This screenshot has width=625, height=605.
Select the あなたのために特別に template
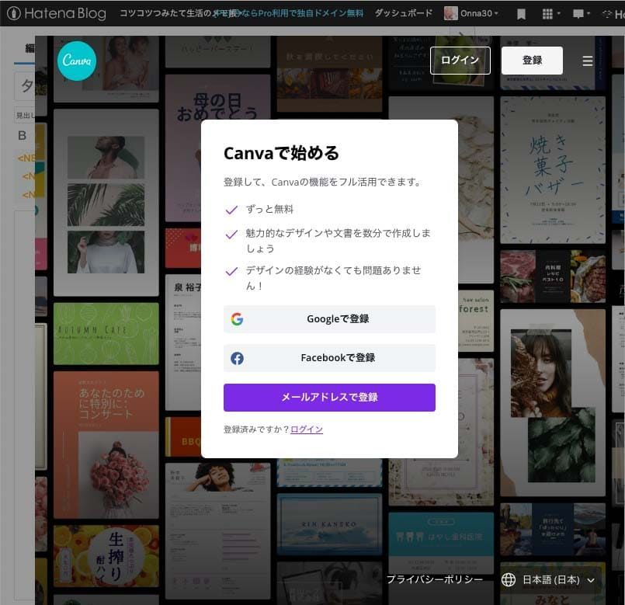tap(106, 445)
